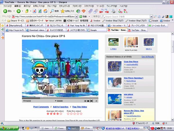Open the Forward button history dropdown arrow

coord(22,11)
